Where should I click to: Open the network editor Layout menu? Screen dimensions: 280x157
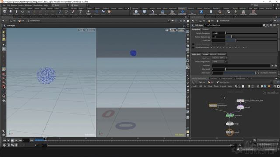click(223, 86)
